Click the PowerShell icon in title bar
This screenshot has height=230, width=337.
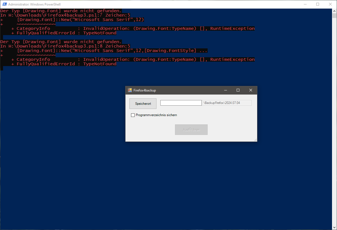5,4
